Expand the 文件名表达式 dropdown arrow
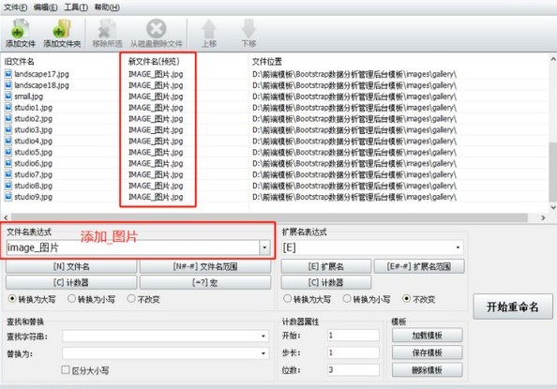557x389 pixels. click(x=264, y=247)
